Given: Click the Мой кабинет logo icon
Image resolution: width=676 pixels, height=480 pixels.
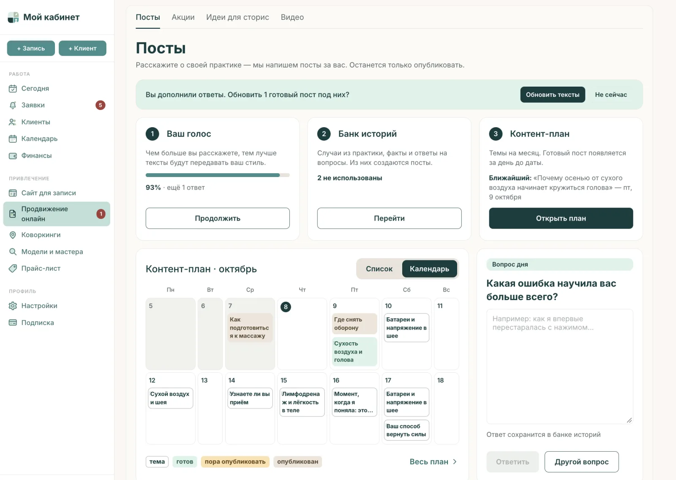Looking at the screenshot, I should pos(14,17).
